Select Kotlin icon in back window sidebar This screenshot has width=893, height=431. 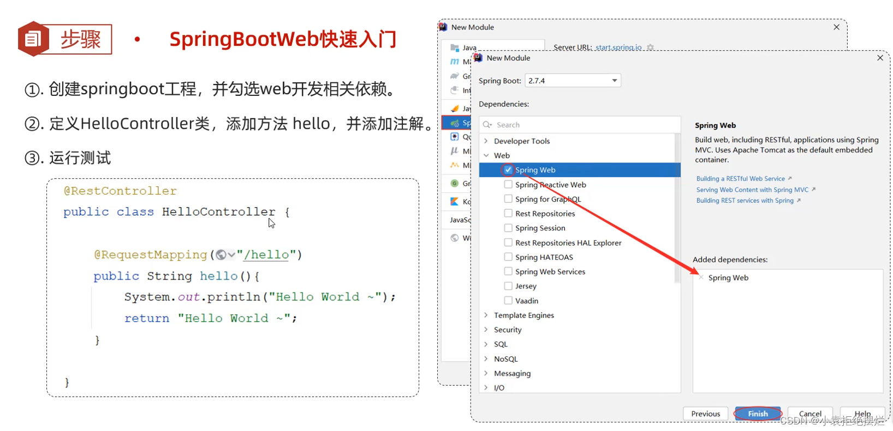click(x=455, y=202)
